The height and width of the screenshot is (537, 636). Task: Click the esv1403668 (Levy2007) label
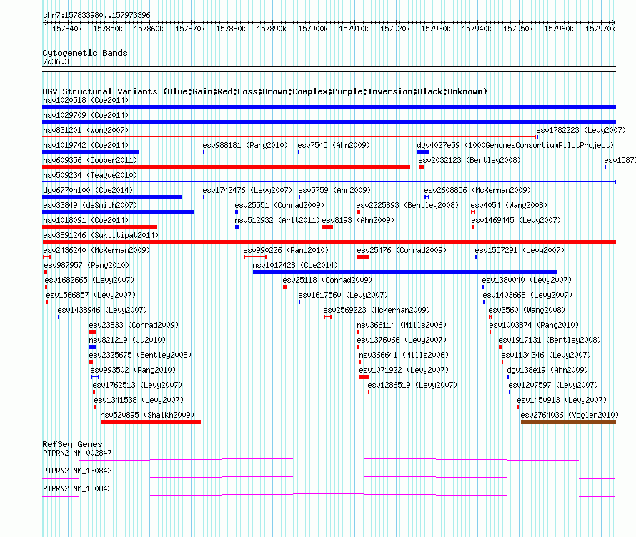[527, 295]
